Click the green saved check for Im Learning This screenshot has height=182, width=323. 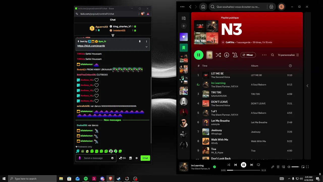pyautogui.click(x=214, y=167)
